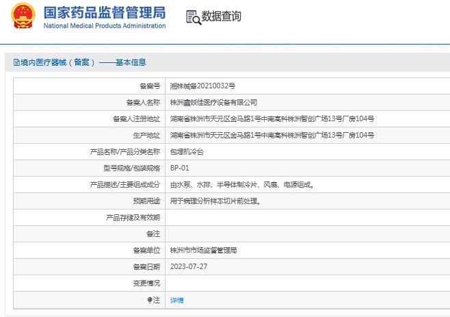Screen dimensions: 450x317
Task: Click the 备案人注册地址 address value
Action: point(272,118)
